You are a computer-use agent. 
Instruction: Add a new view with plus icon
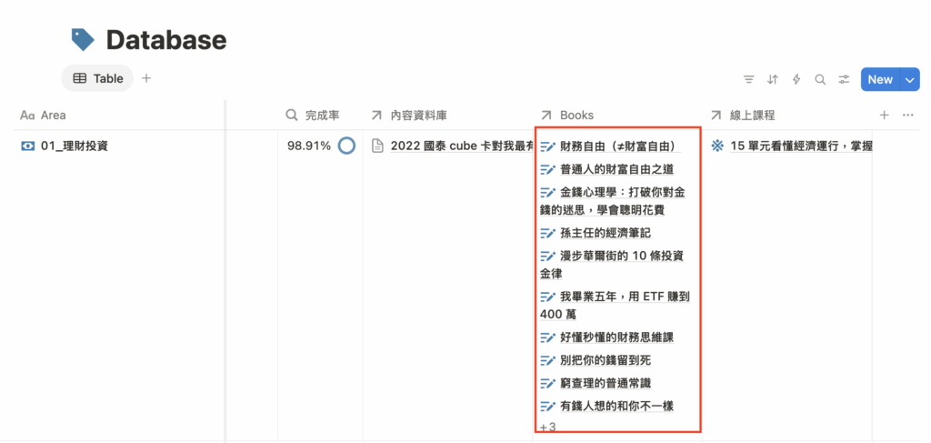pos(146,78)
